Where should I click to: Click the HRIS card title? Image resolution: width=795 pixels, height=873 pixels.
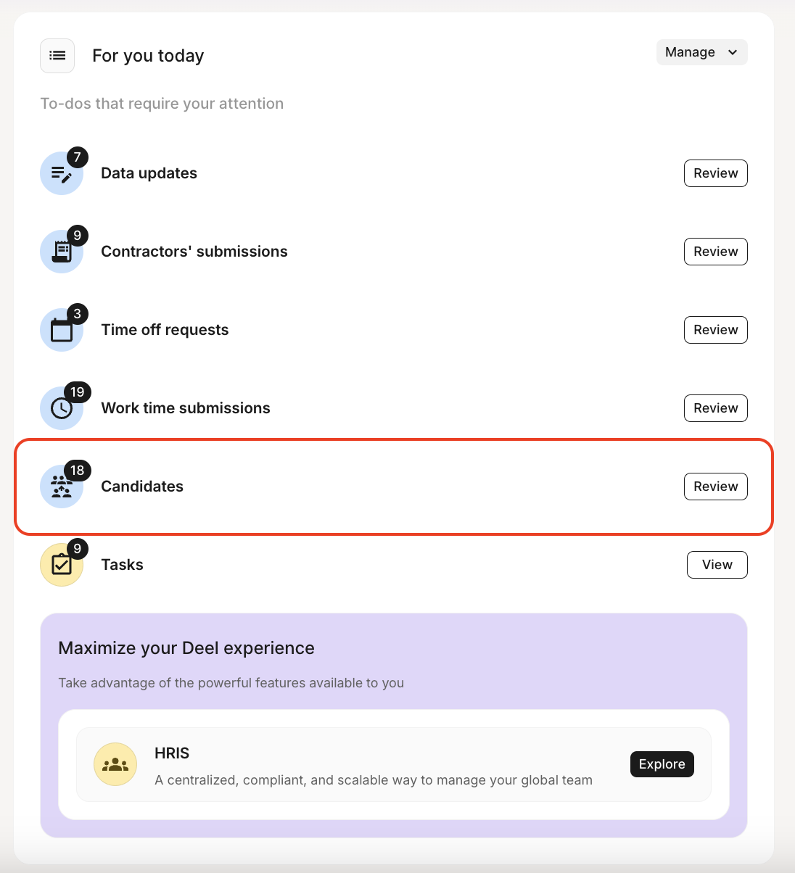172,753
